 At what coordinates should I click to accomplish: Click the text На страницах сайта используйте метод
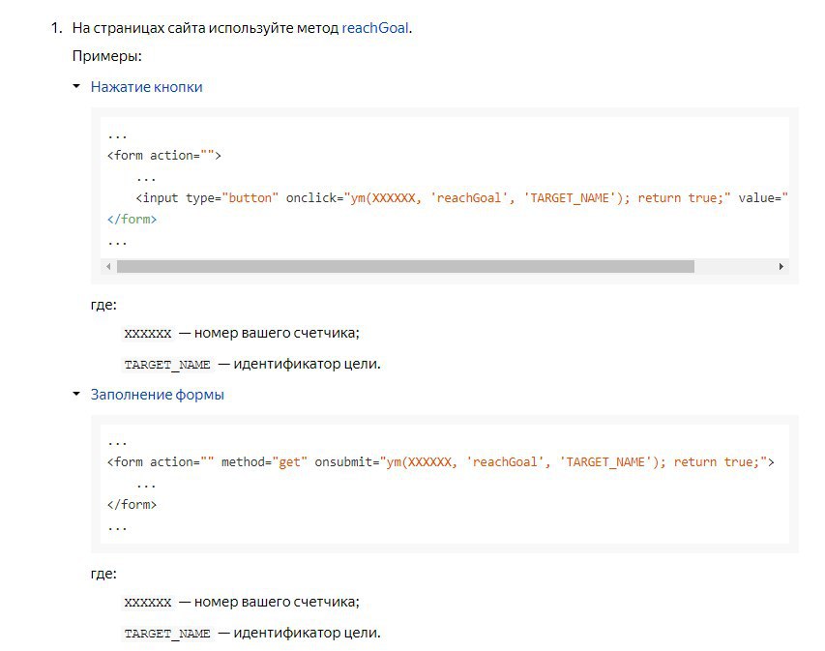click(x=205, y=28)
